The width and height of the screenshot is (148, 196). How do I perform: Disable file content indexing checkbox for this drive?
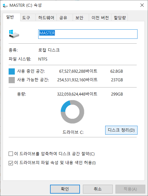click(x=11, y=163)
